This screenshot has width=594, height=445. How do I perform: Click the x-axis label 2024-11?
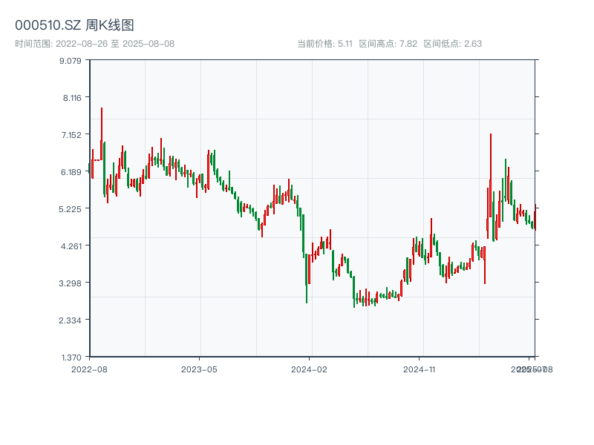(x=419, y=369)
